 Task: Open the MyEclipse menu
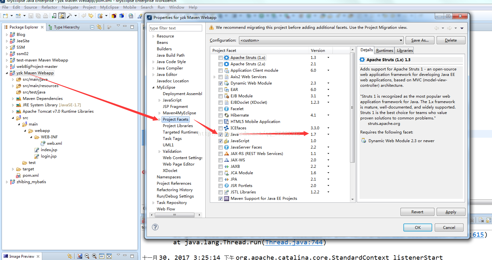tap(109, 7)
